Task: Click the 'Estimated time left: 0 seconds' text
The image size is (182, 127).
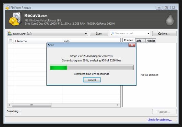Action: 92,74
